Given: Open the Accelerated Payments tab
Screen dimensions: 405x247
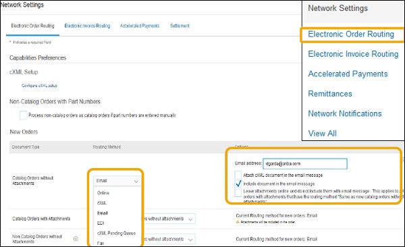Looking at the screenshot, I should click(x=140, y=26).
